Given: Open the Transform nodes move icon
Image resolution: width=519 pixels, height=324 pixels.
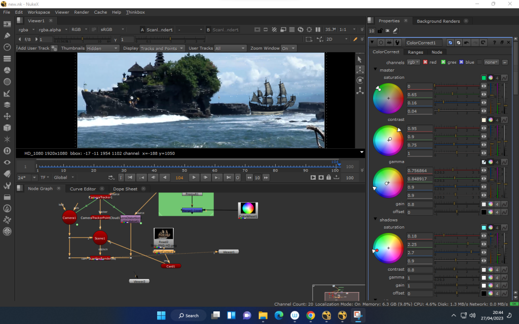Looking at the screenshot, I should click(x=7, y=116).
